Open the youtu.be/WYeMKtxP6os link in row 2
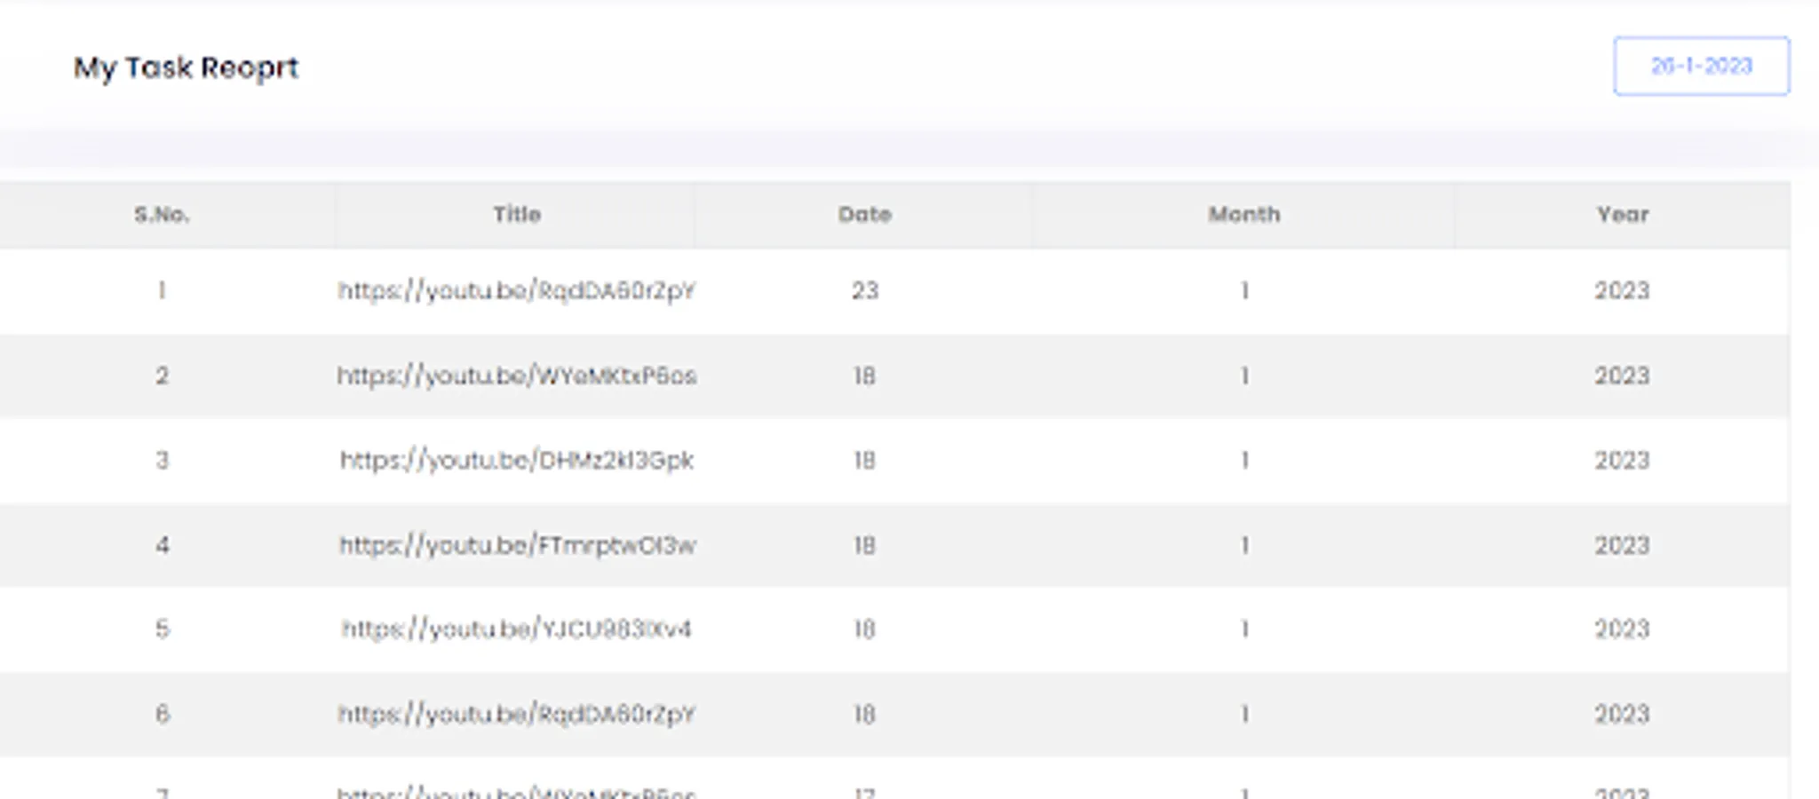Screen dimensions: 1819x799 click(x=517, y=376)
